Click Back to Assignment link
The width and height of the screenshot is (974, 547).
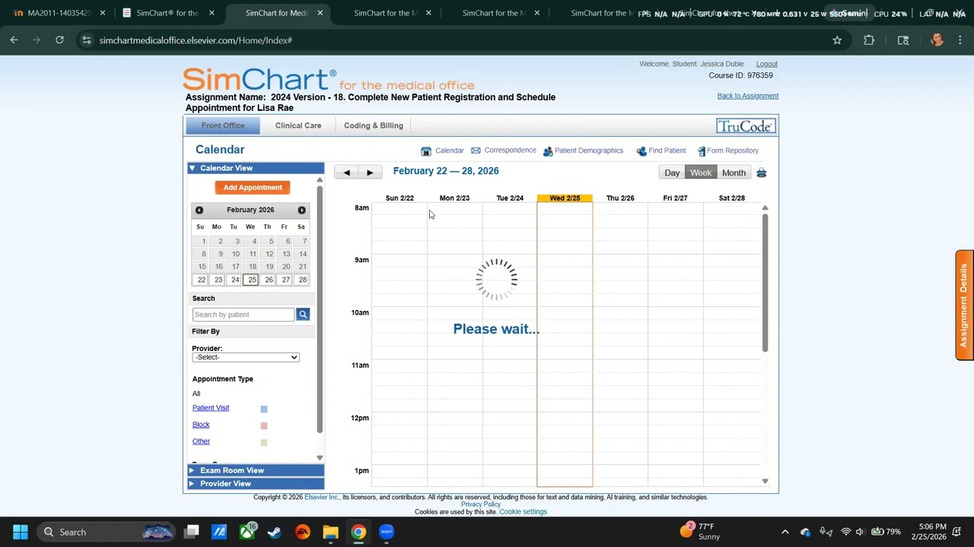pos(747,96)
